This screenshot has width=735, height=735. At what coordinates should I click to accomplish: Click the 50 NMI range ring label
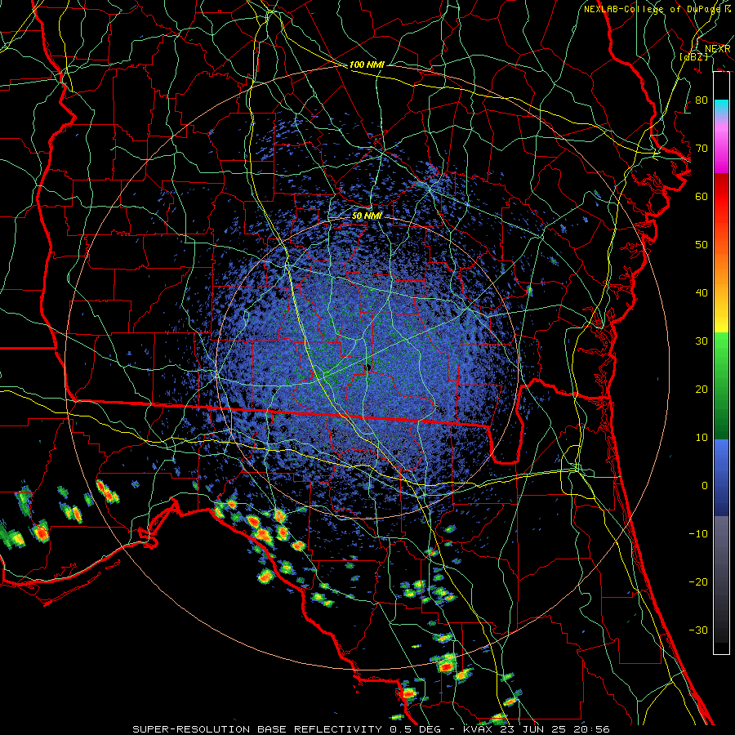[367, 216]
